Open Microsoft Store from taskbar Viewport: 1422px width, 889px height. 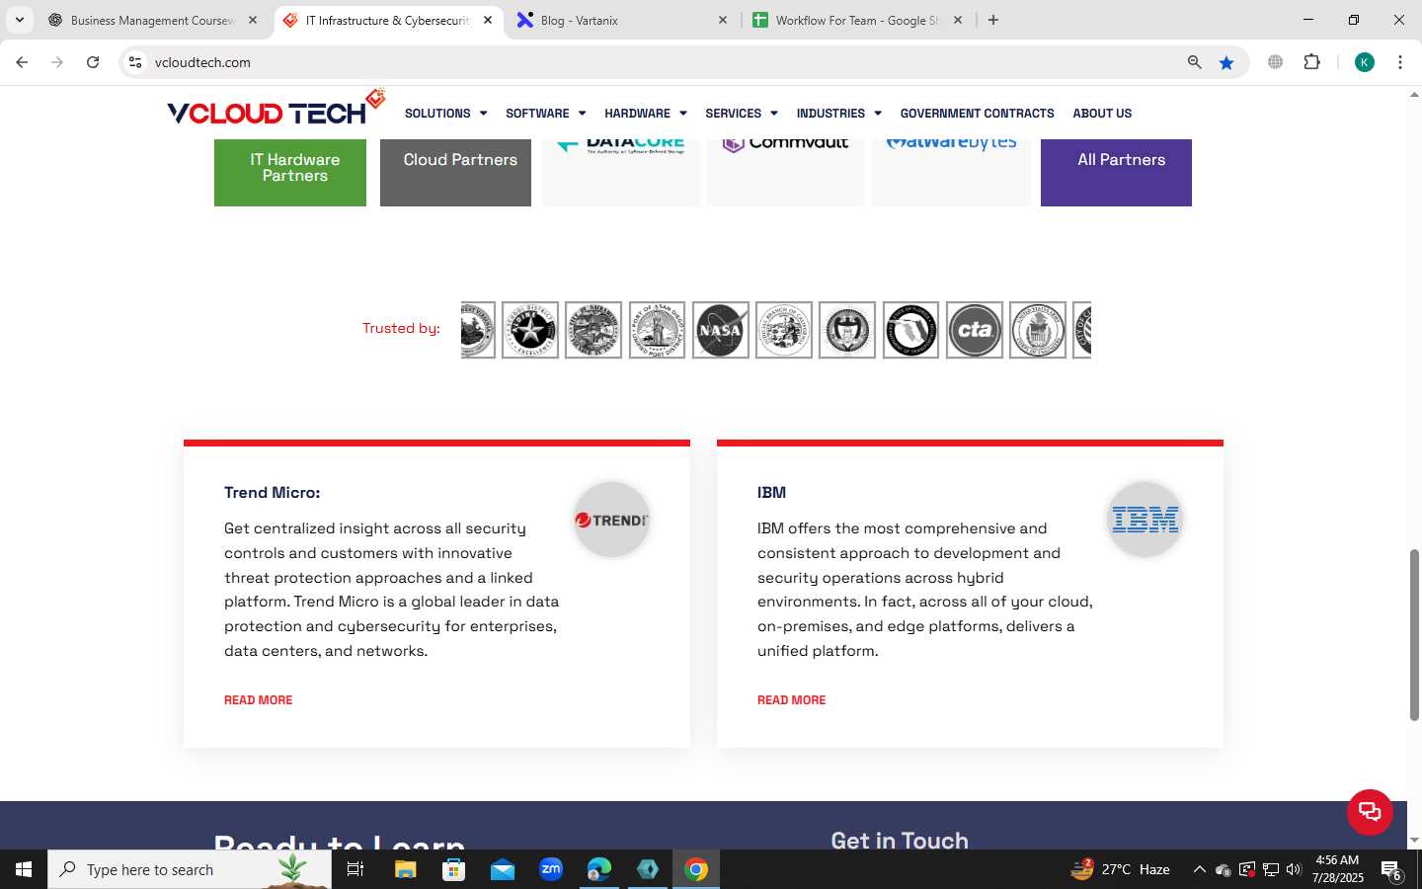click(x=453, y=869)
